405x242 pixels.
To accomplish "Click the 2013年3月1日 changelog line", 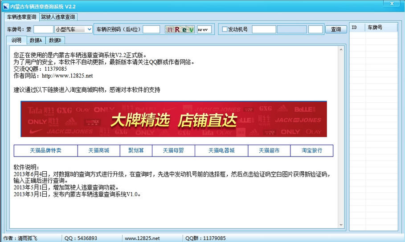I will coord(78,194).
